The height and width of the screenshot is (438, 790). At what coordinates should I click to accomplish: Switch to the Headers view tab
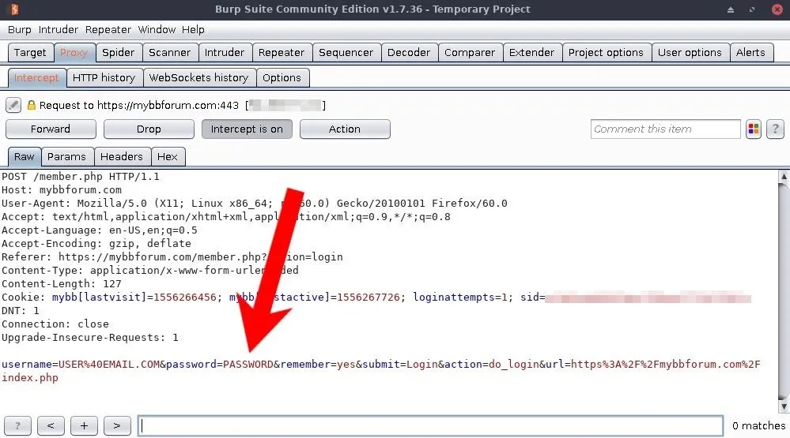[122, 156]
